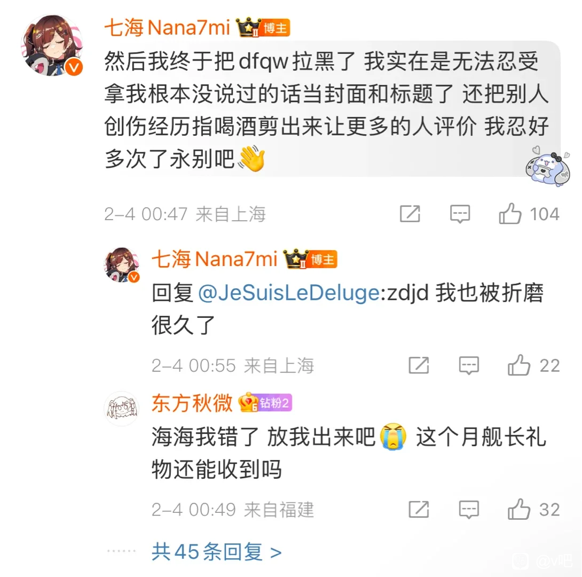Repost the main comment posted at 00:47

pyautogui.click(x=410, y=214)
